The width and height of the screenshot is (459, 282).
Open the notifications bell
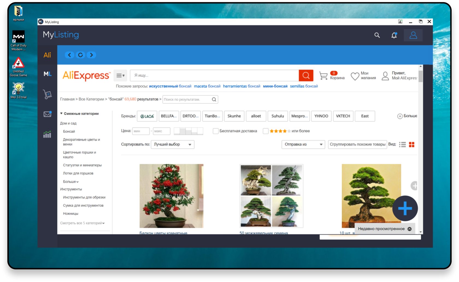[x=394, y=35]
